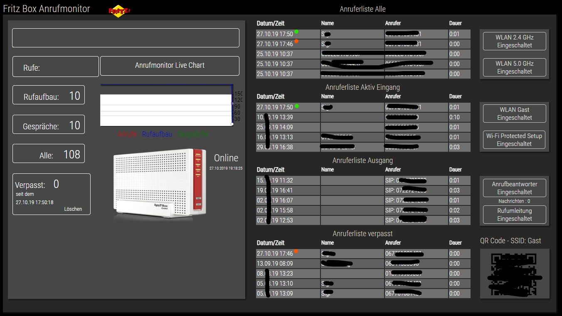Screen dimensions: 562x316
Task: Click Anruferliste verpasst title
Action: (362, 234)
